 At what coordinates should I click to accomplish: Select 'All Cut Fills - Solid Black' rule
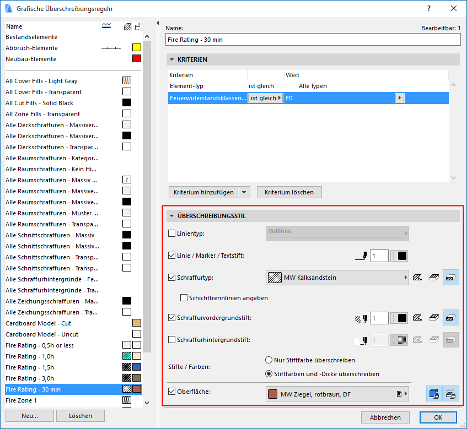tap(73, 103)
